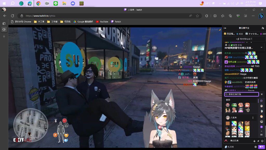Image resolution: width=266 pixels, height=150 pixels.
Task: Open chat settings gear
Action: click(x=256, y=147)
